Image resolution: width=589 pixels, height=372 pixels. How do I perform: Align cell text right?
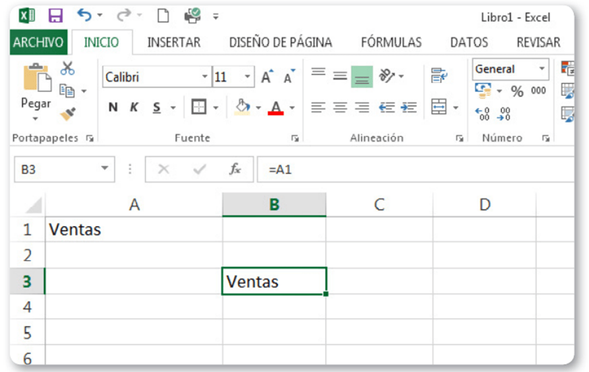click(362, 108)
